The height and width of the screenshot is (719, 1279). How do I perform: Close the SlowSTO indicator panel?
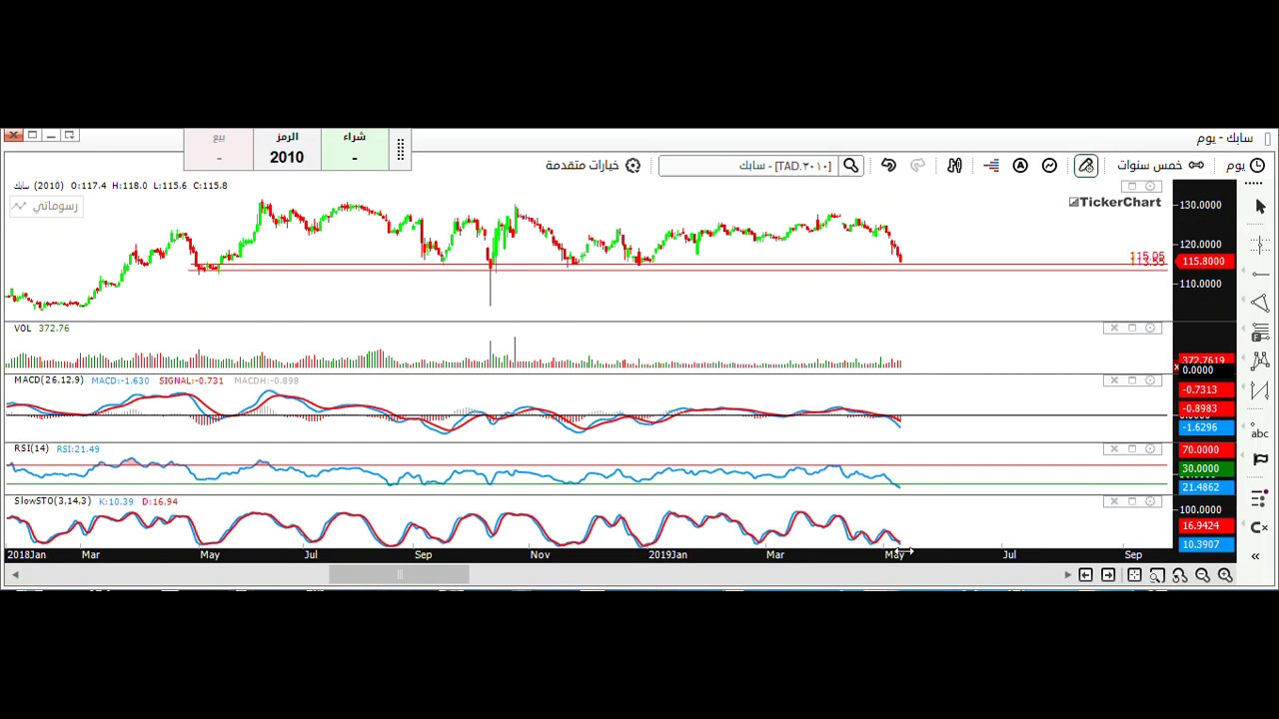(1114, 501)
